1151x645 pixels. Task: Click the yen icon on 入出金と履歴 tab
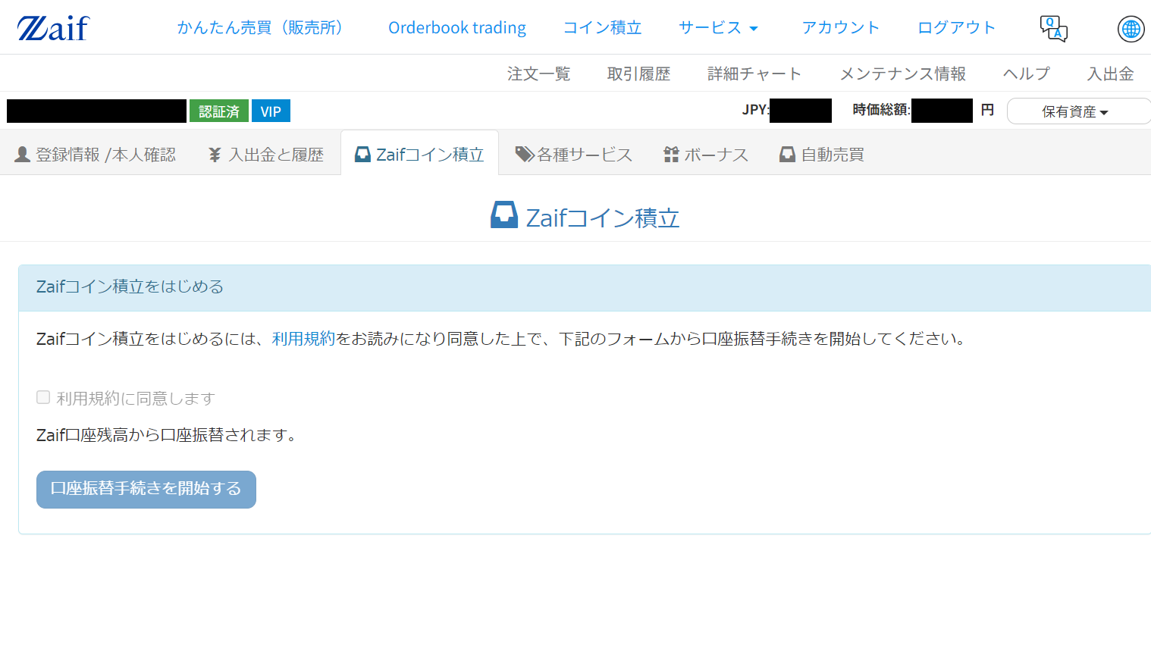click(215, 155)
